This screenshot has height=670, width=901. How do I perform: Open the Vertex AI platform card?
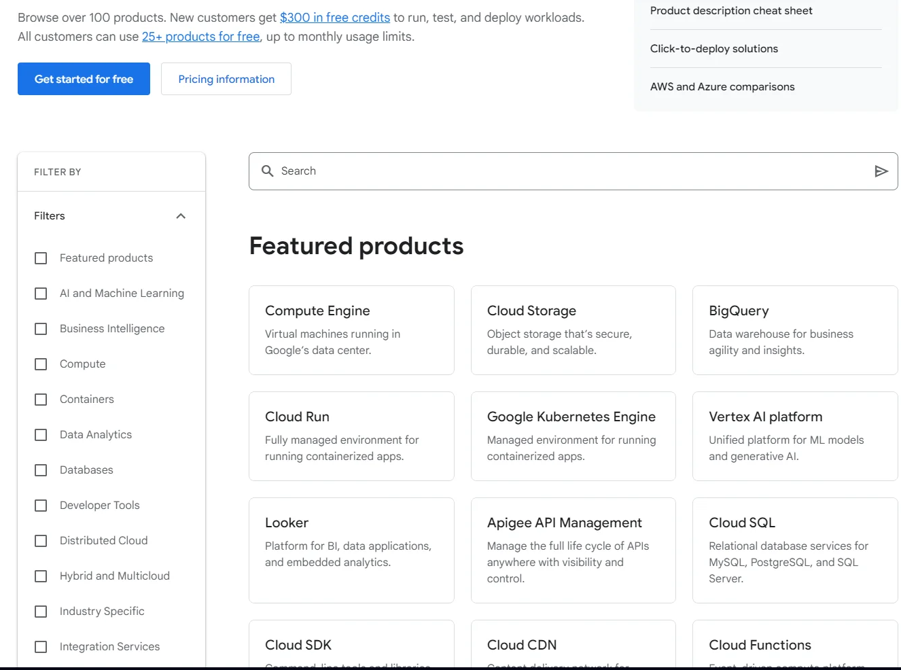tap(795, 436)
